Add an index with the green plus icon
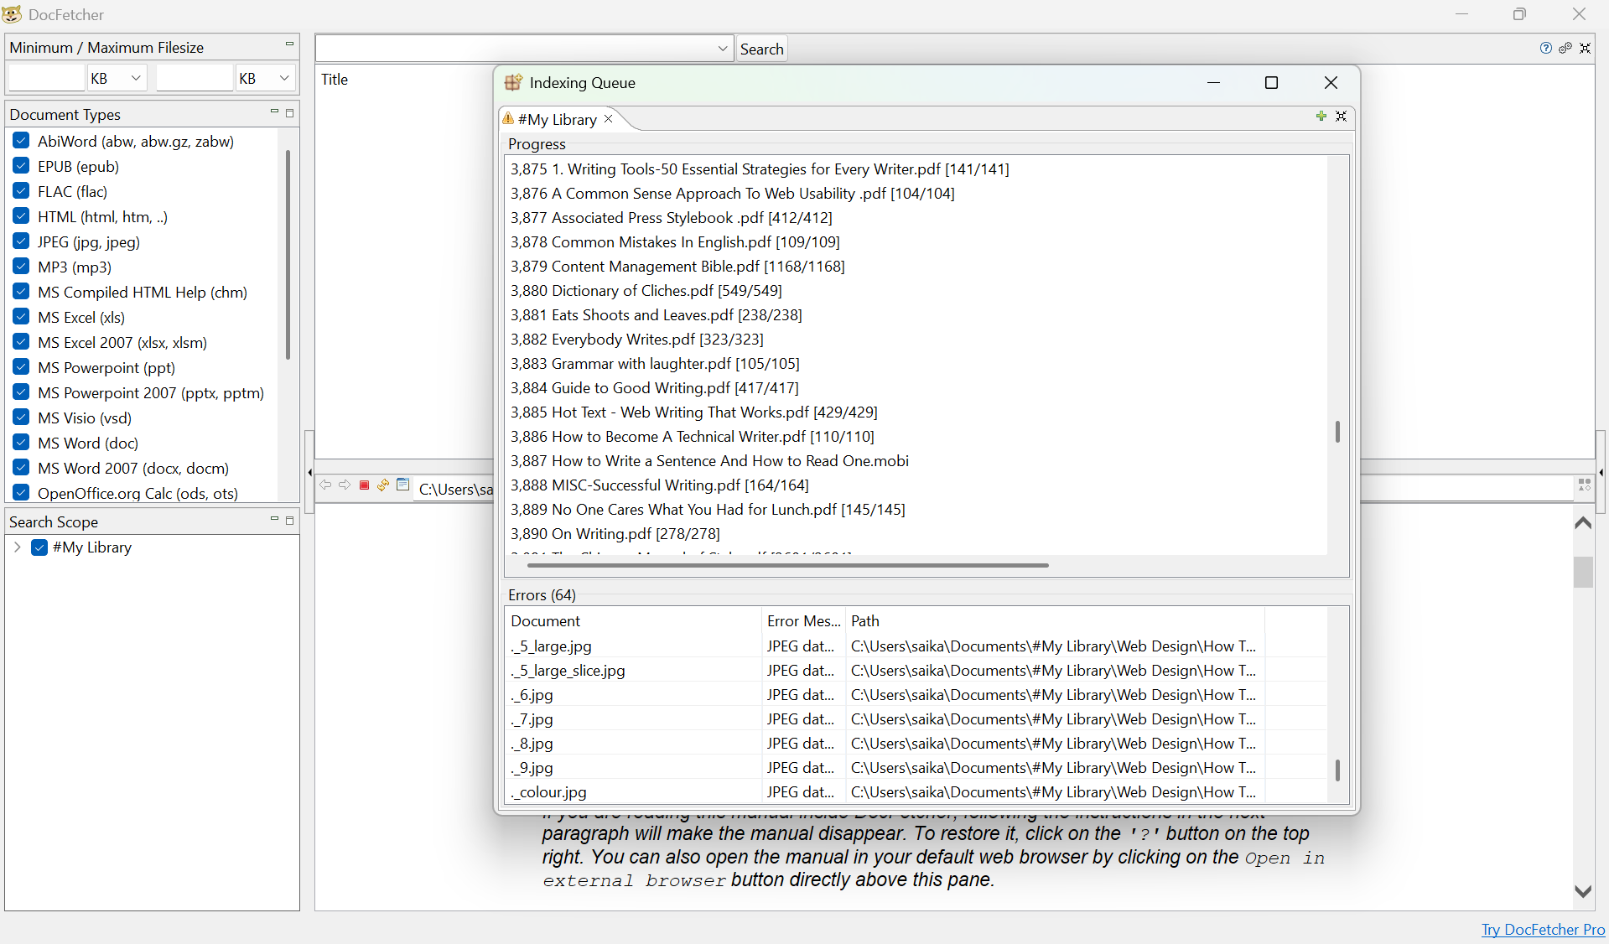The height and width of the screenshot is (944, 1609). pos(1321,116)
